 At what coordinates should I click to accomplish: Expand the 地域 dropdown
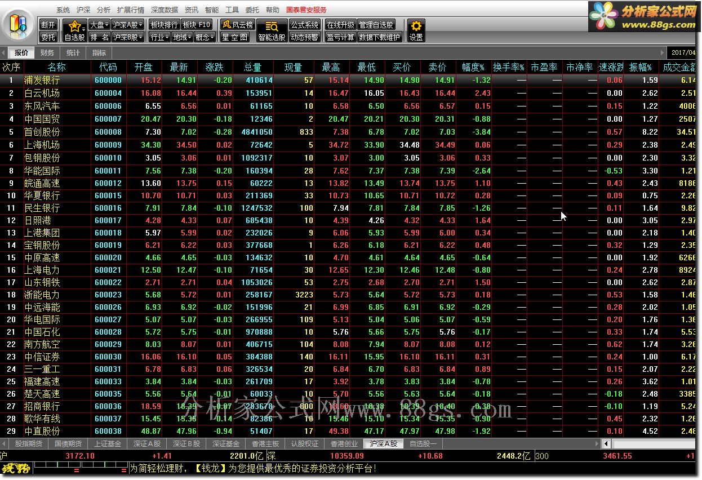181,37
